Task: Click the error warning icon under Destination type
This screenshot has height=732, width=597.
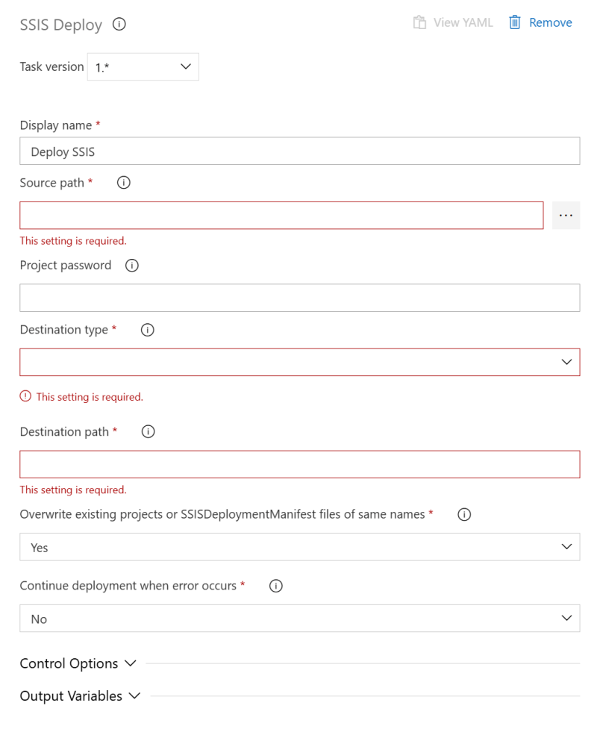Action: pos(25,396)
